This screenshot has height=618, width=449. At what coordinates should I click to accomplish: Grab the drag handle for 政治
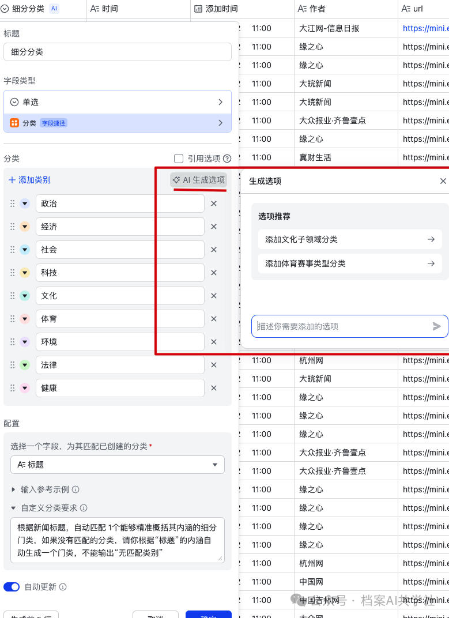(12, 204)
